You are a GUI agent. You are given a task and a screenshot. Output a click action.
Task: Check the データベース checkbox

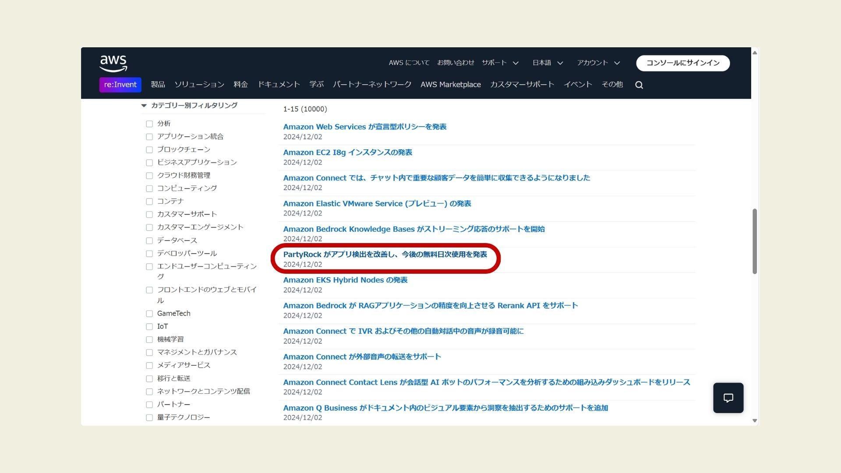[x=149, y=240]
